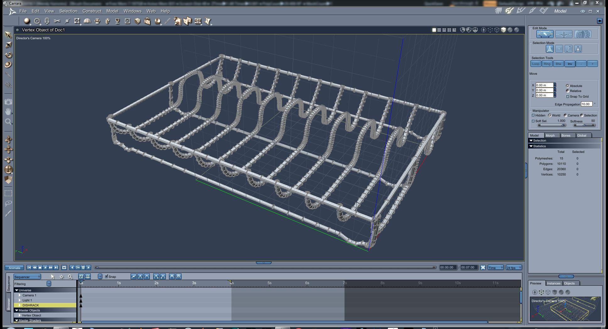Click the X move value input field

(544, 85)
